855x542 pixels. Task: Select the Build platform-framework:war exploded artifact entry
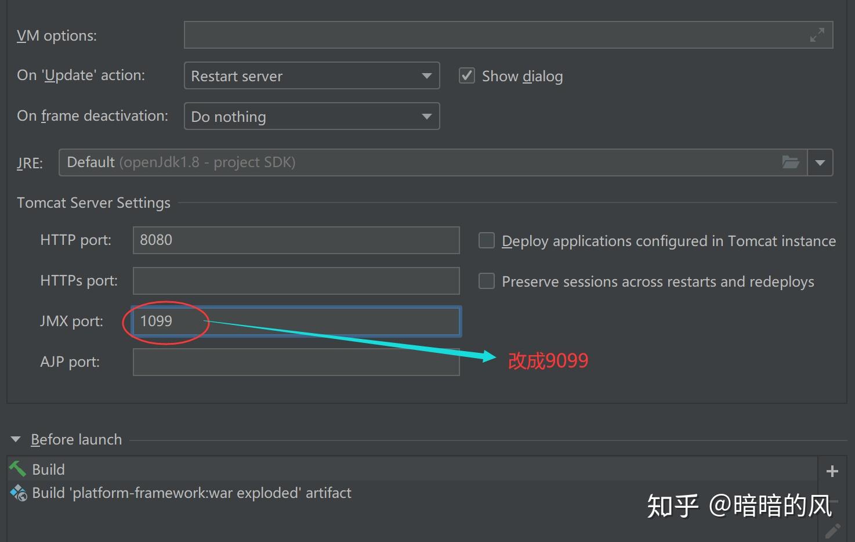click(x=191, y=493)
